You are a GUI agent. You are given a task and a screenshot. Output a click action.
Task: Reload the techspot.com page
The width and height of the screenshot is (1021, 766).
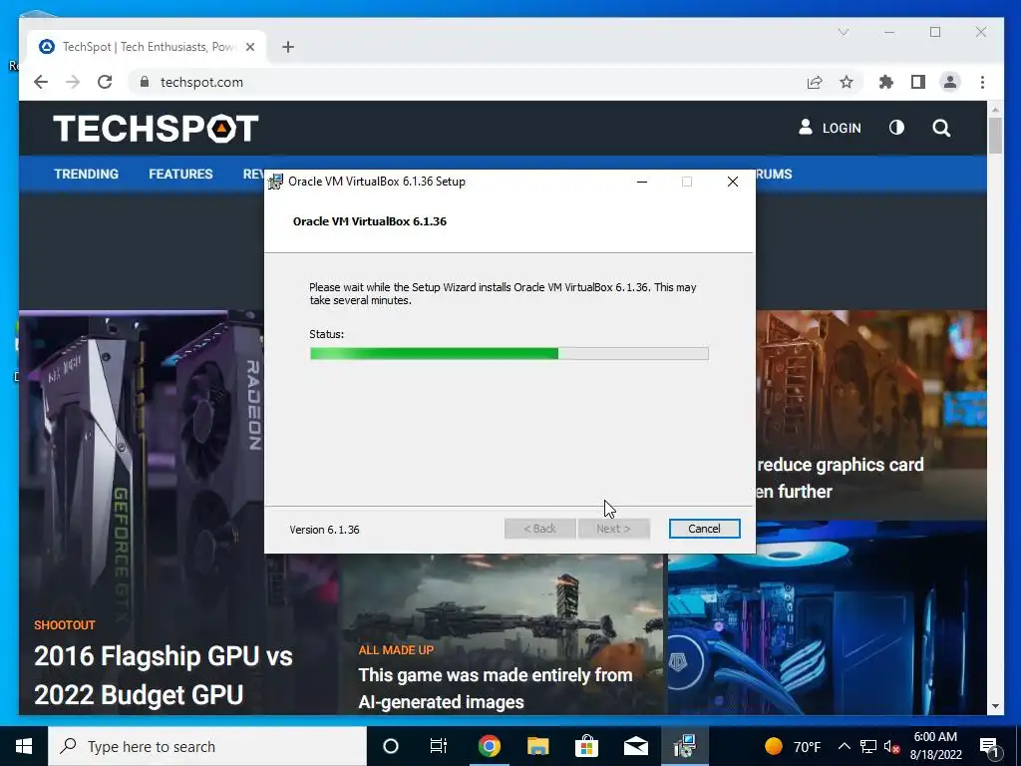tap(105, 82)
